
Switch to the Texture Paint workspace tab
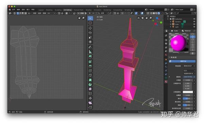coord(79,10)
